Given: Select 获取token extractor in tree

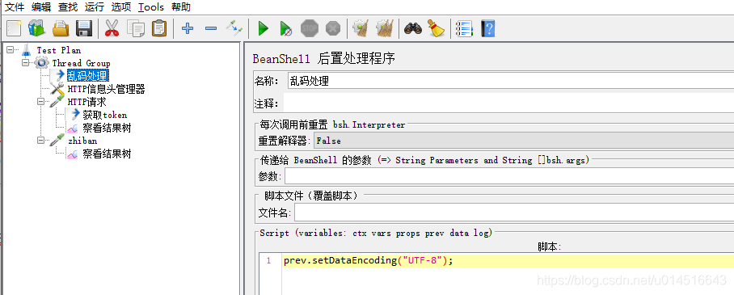Looking at the screenshot, I should (x=105, y=115).
